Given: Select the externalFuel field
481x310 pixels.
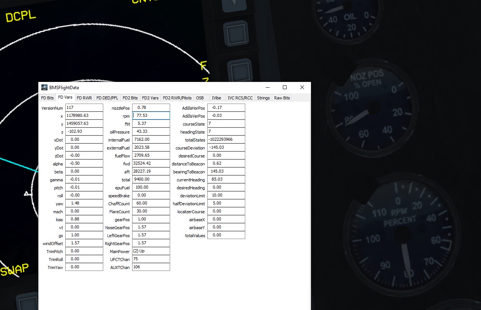Looking at the screenshot, I should (x=151, y=148).
